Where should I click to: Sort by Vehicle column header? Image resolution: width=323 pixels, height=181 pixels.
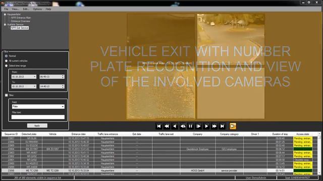52,134
